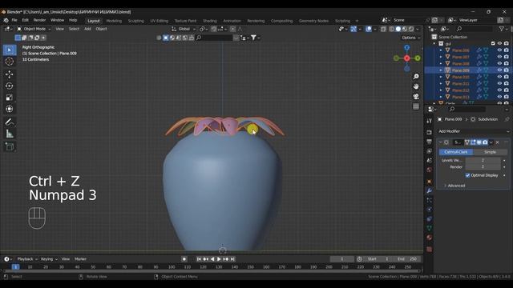This screenshot has width=513, height=288.
Task: Open the Material properties tab
Action: [430, 238]
